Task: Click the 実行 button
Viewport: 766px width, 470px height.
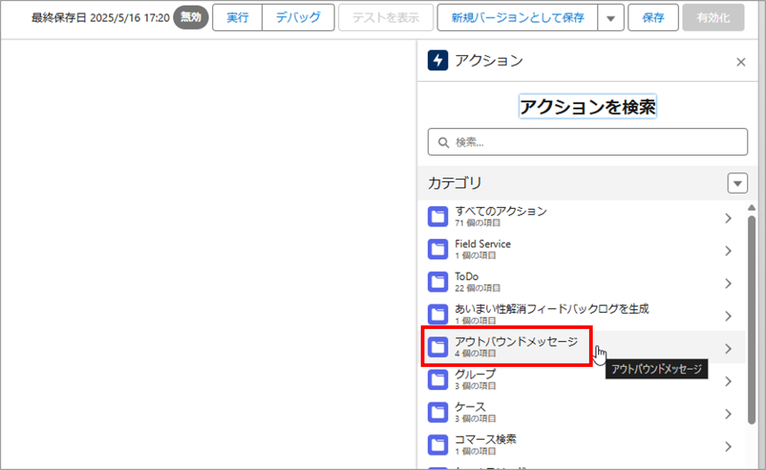Action: [237, 18]
